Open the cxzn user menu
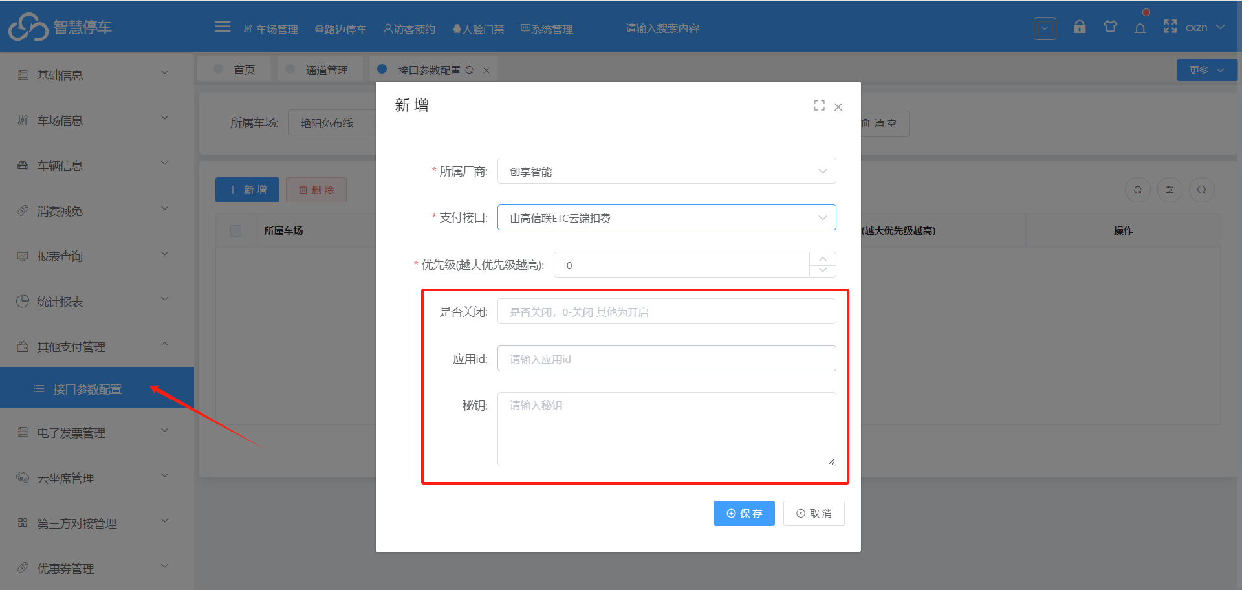The image size is (1242, 590). (x=1204, y=27)
